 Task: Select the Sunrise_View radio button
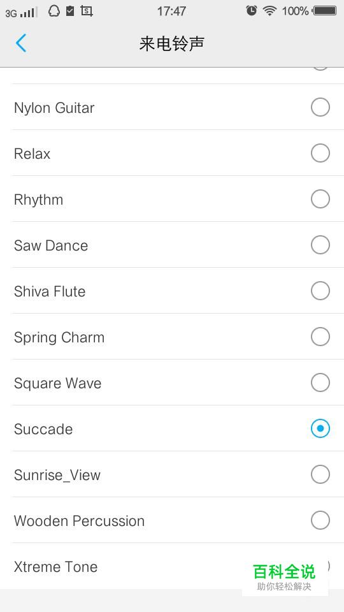click(320, 474)
